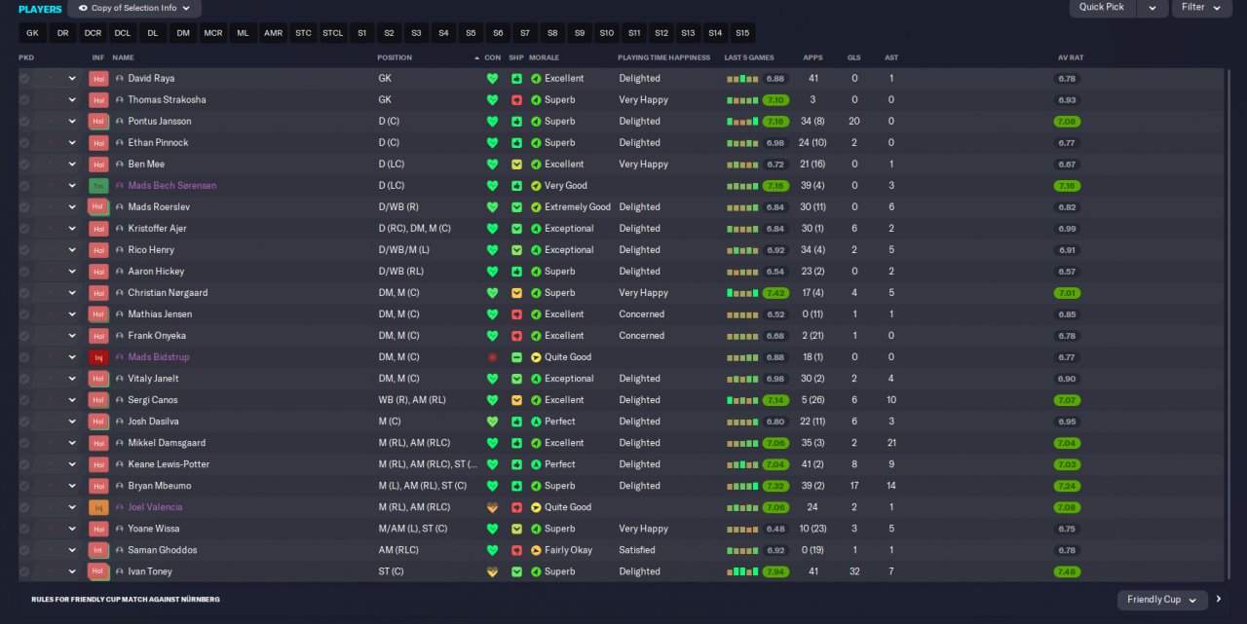
Task: Click David Raya's Hol status icon
Action: click(x=98, y=78)
